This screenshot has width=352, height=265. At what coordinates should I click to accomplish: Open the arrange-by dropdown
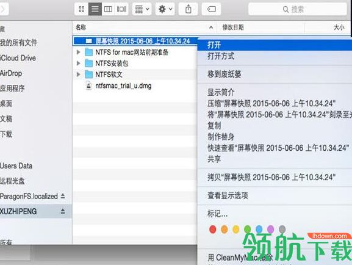(142, 9)
